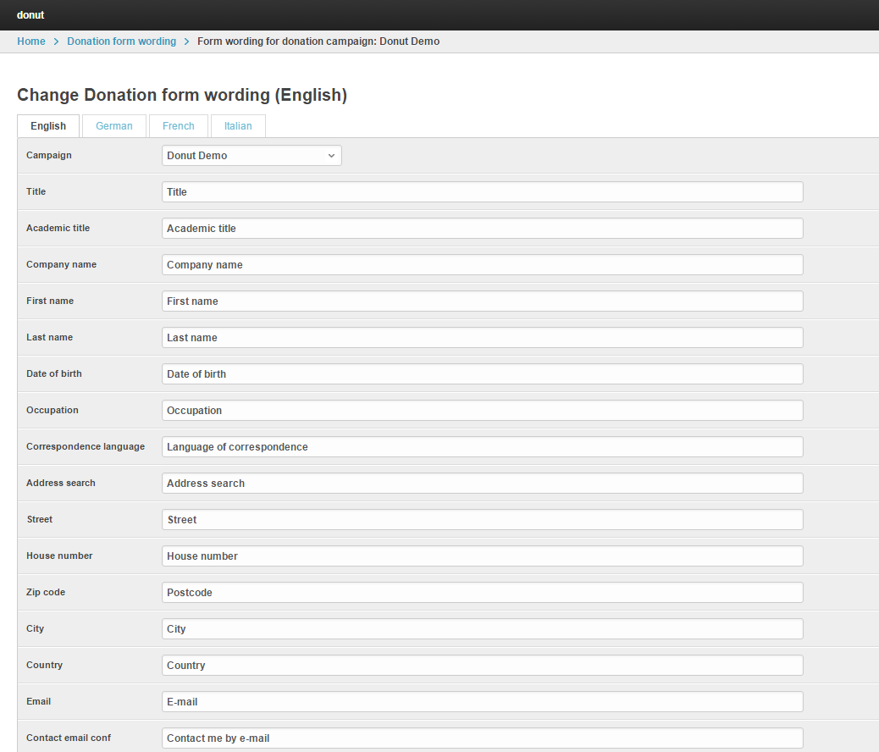
Task: Click the Address search field
Action: (x=482, y=483)
